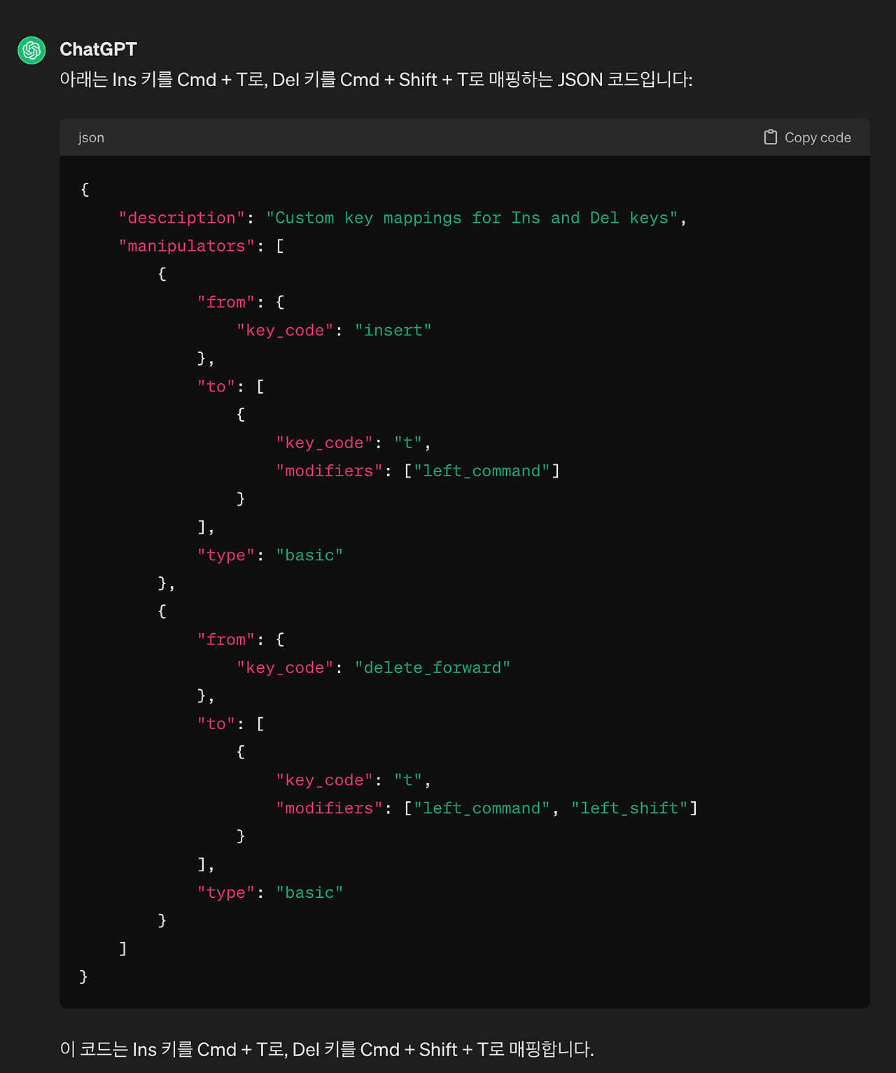Image resolution: width=896 pixels, height=1073 pixels.
Task: Click the json language label
Action: click(x=91, y=137)
